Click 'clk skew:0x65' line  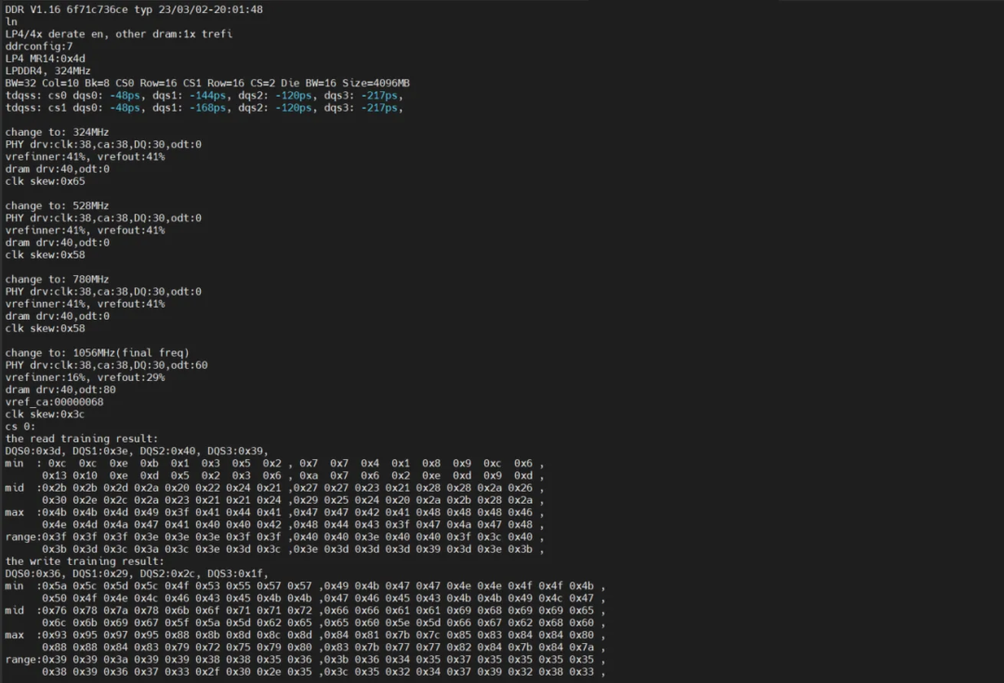coord(45,181)
